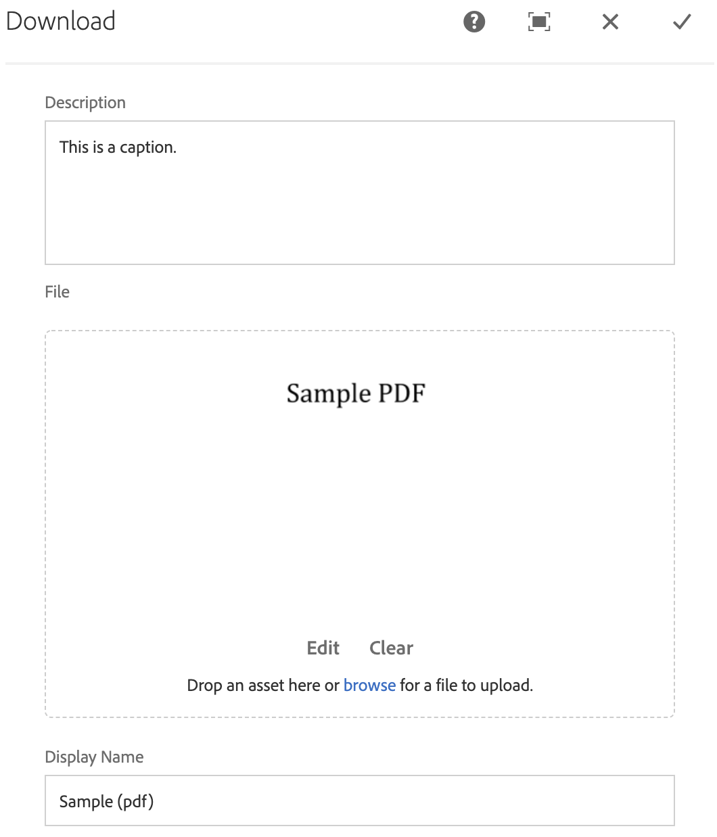The width and height of the screenshot is (717, 837).
Task: Click the blank lower area of Description box
Action: 358,223
